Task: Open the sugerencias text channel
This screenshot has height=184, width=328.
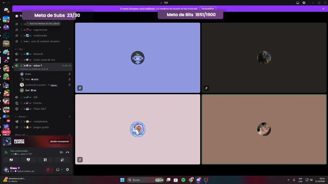Action: 43,30
